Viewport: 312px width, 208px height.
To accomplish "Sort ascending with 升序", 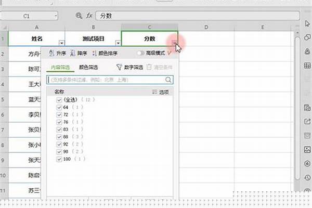I will pyautogui.click(x=57, y=53).
